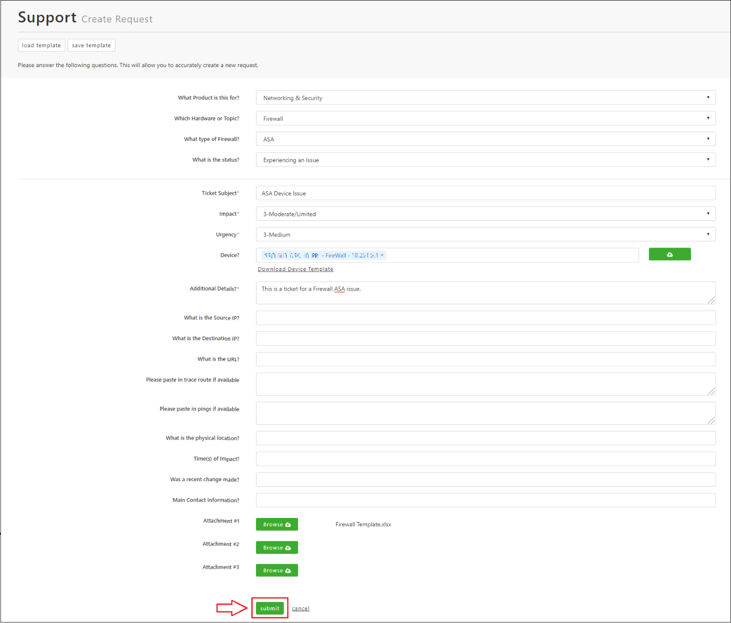This screenshot has height=623, width=731.
Task: Click the Additional Details text area
Action: (x=486, y=293)
